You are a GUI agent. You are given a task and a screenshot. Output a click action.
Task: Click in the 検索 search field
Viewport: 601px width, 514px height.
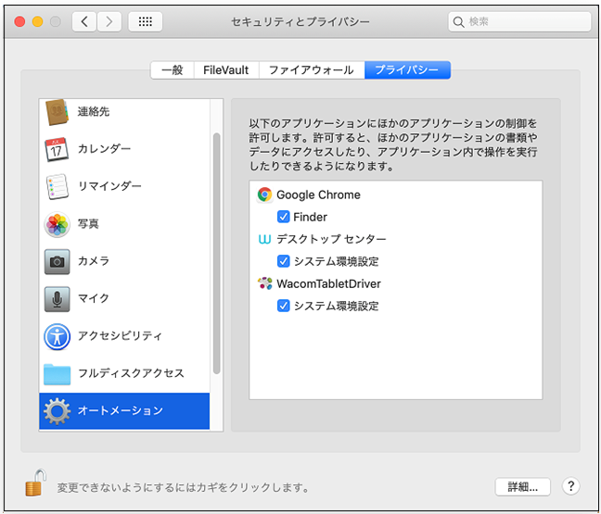[519, 22]
